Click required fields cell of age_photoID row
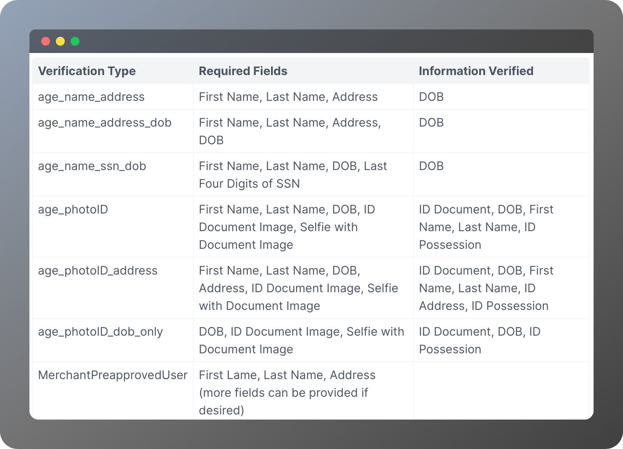This screenshot has height=449, width=623. (303, 227)
